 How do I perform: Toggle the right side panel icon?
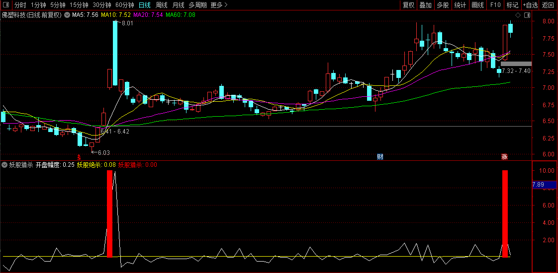click(527, 15)
